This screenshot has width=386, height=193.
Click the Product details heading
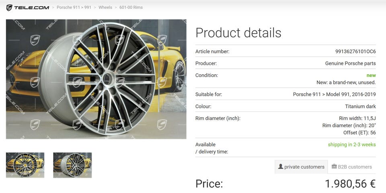(x=238, y=33)
